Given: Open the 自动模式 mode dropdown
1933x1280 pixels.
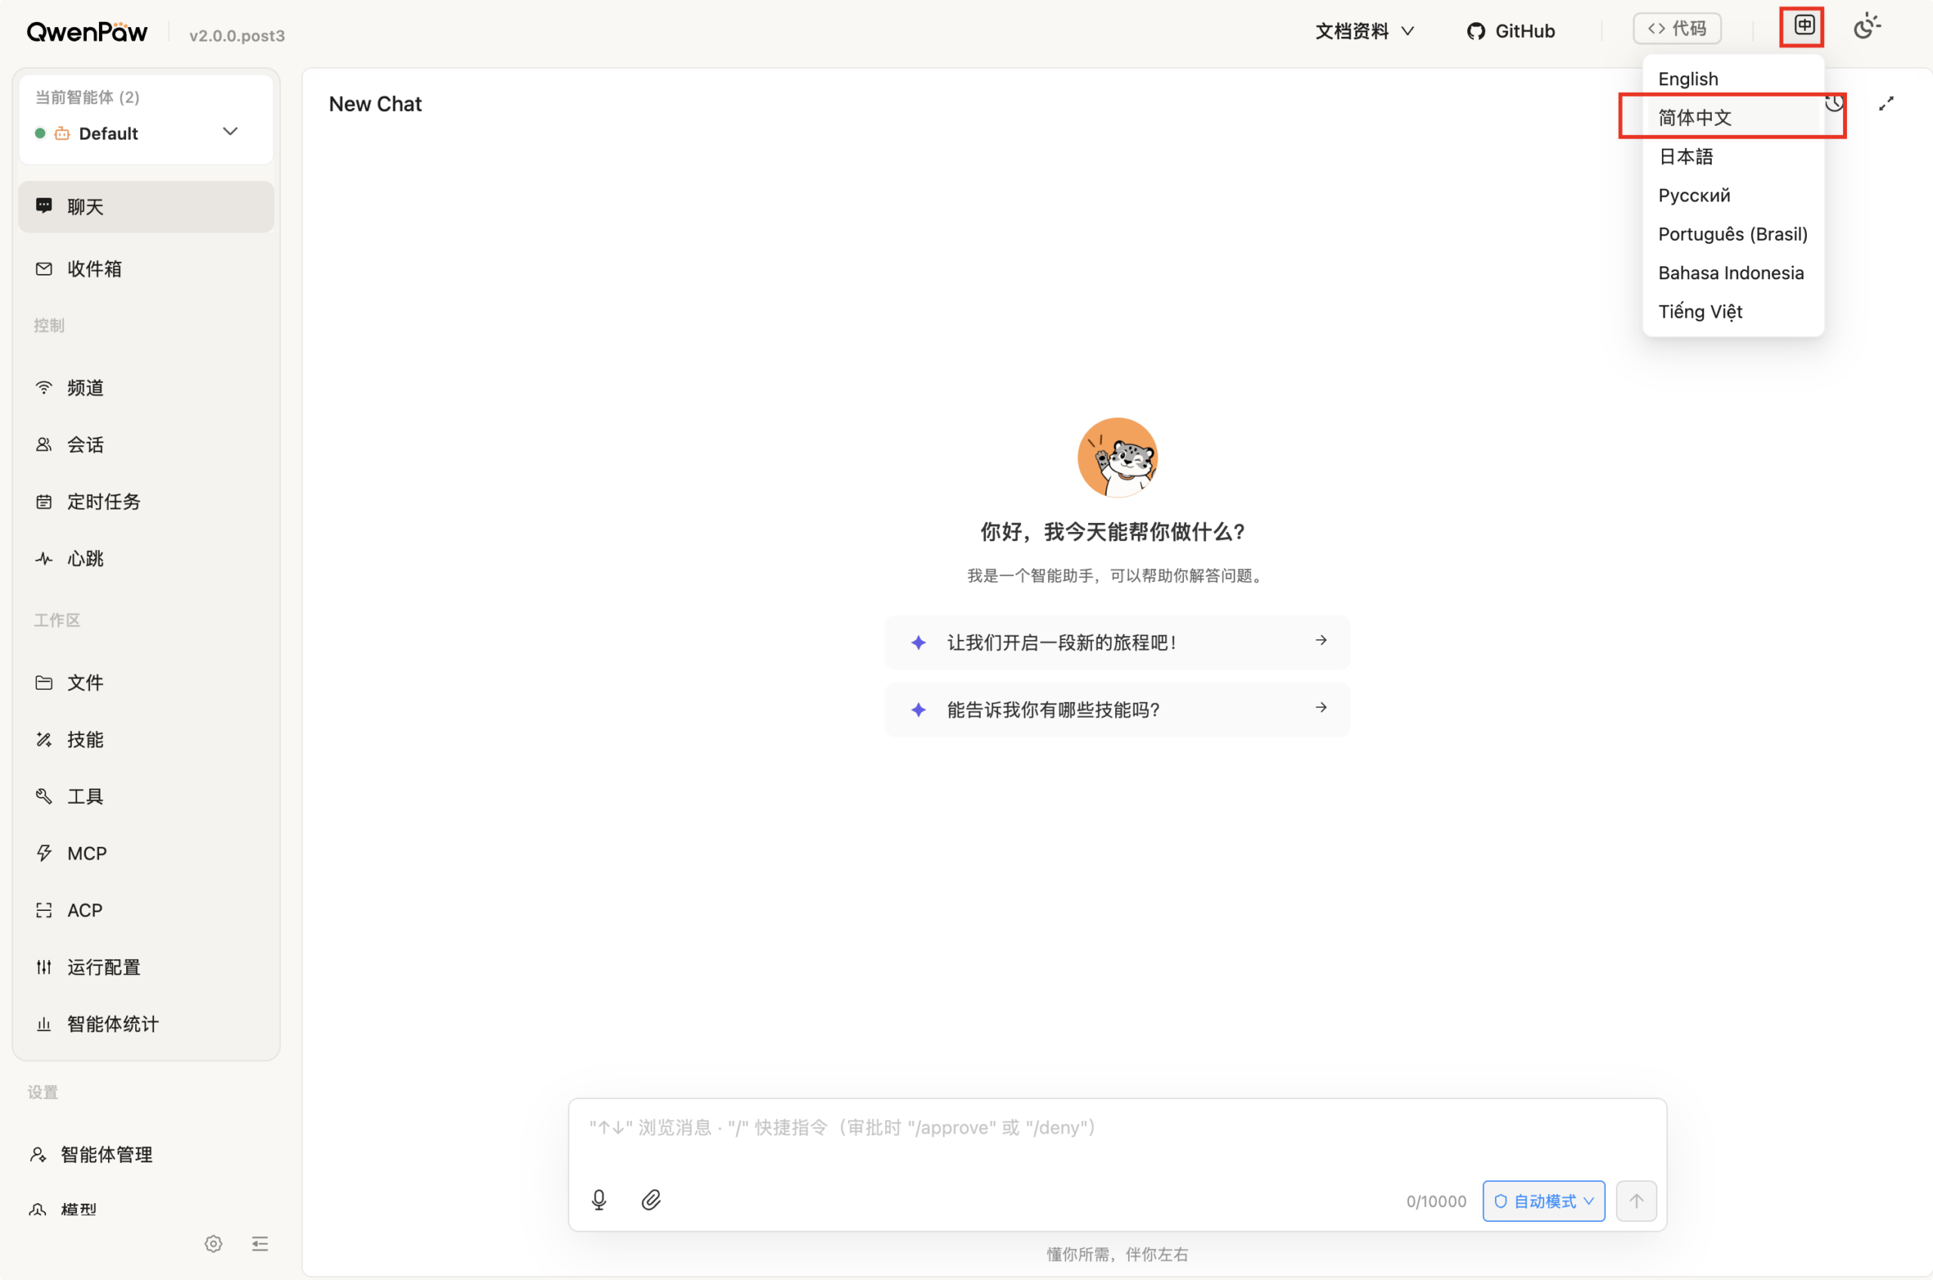Looking at the screenshot, I should coord(1543,1201).
